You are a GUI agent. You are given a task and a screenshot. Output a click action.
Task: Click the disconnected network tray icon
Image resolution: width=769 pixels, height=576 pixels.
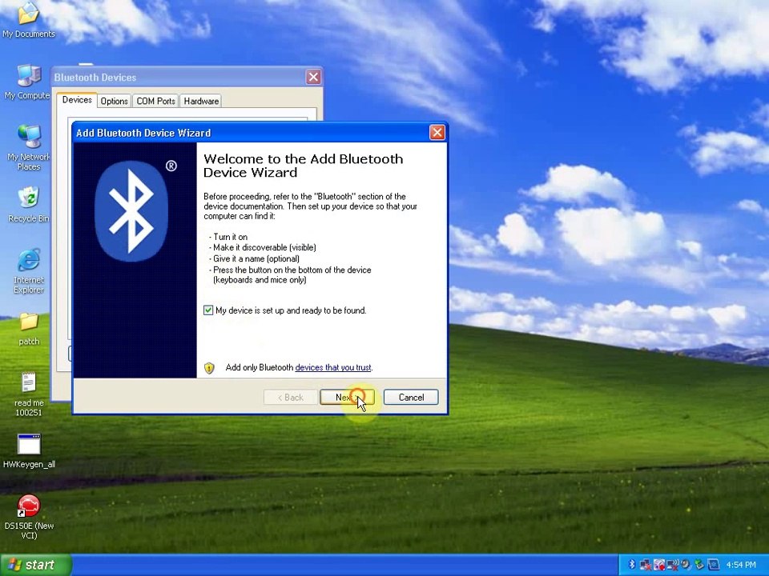click(646, 565)
